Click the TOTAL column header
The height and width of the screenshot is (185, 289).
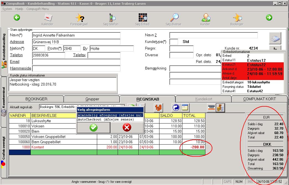tap(194, 116)
